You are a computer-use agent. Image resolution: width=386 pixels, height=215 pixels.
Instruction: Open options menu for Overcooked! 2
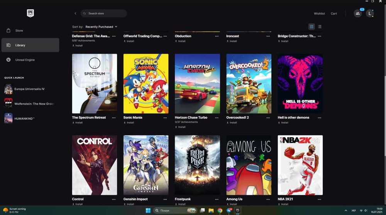click(268, 118)
